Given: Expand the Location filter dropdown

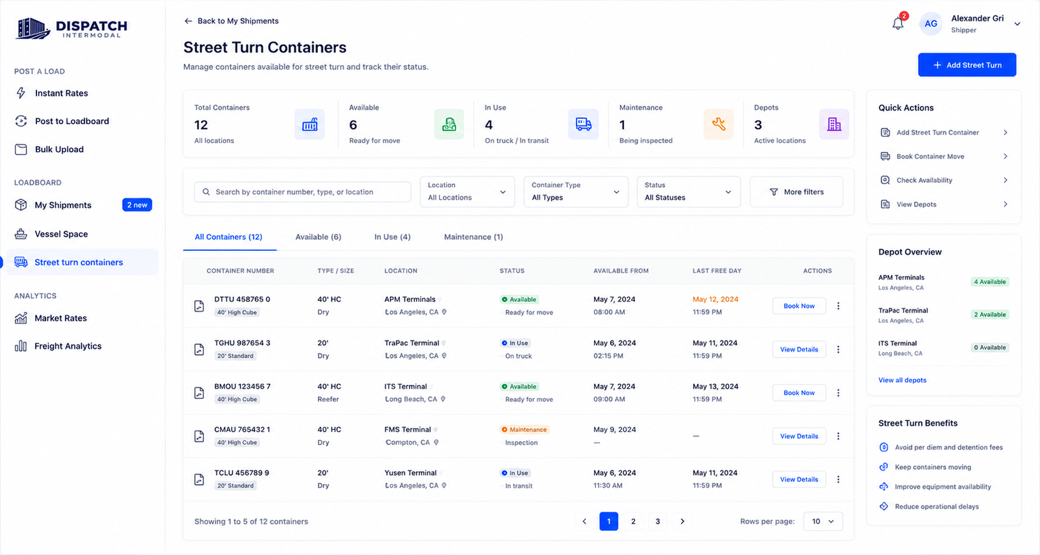Looking at the screenshot, I should pyautogui.click(x=467, y=192).
